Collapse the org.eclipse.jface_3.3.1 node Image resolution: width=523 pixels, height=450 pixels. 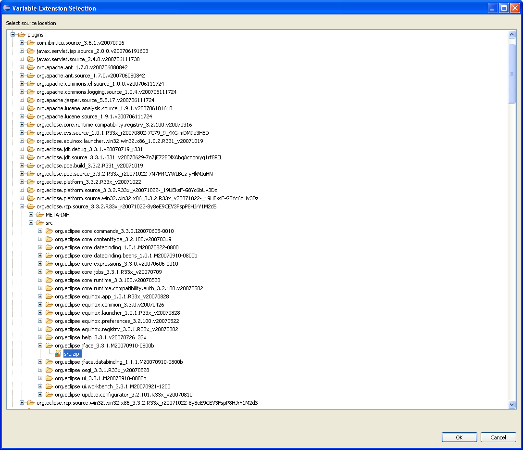40,345
